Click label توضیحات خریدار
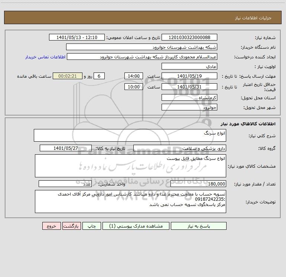 (261, 202)
